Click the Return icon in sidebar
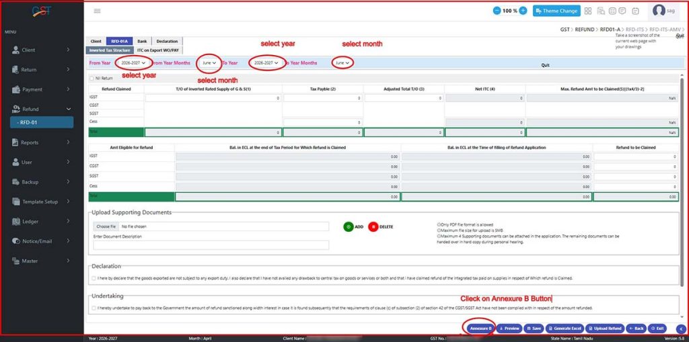 [16, 69]
